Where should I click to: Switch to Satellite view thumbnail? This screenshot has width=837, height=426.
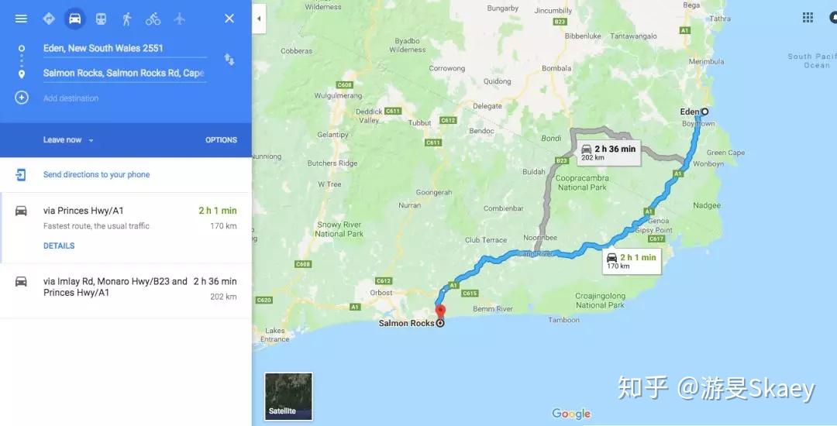click(x=289, y=396)
